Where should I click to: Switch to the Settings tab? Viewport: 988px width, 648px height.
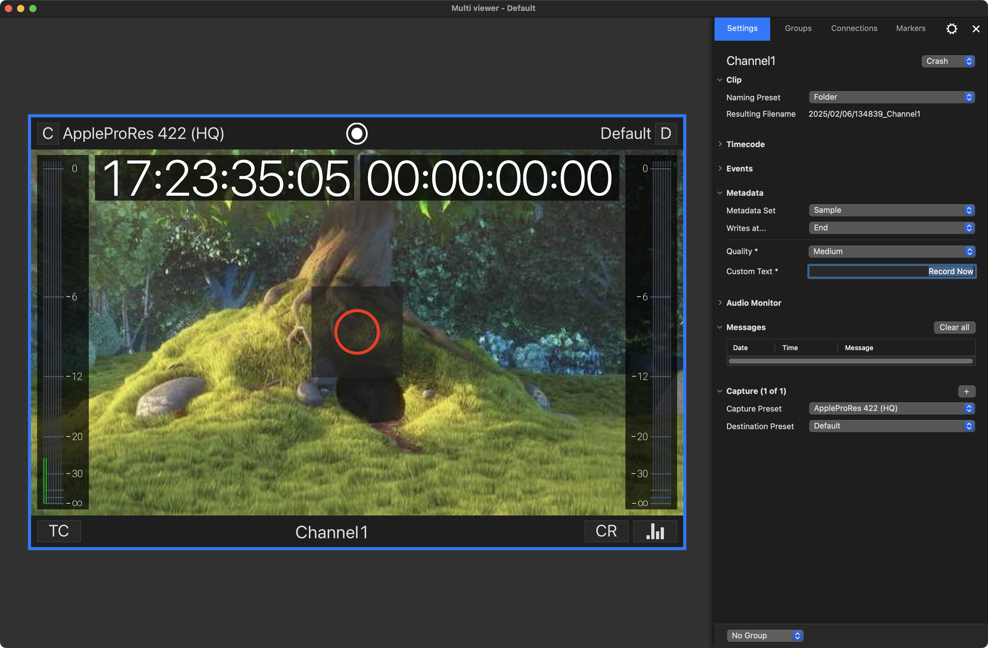point(742,29)
